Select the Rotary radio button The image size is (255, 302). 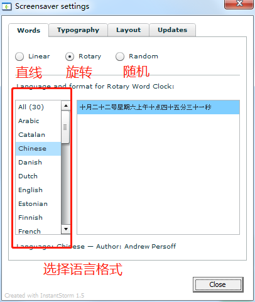click(x=70, y=57)
